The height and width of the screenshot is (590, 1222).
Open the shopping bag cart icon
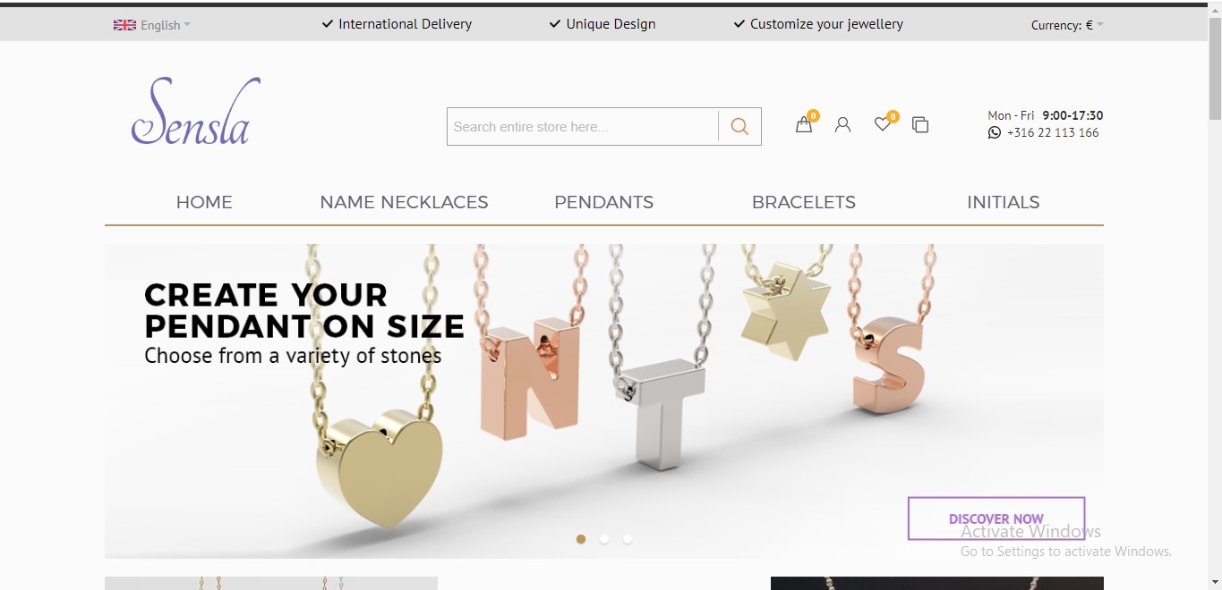[804, 125]
